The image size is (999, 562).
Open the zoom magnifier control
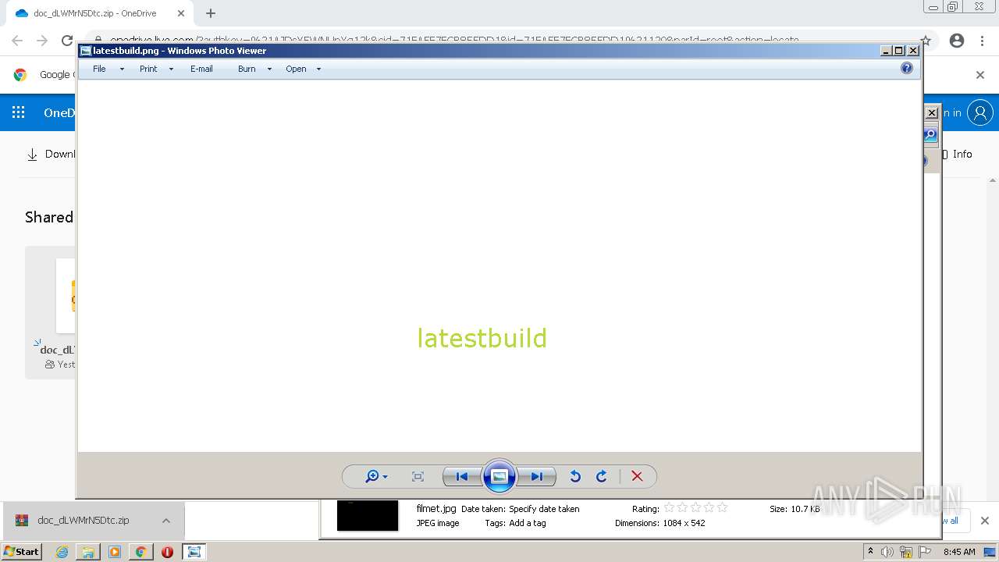coord(376,476)
